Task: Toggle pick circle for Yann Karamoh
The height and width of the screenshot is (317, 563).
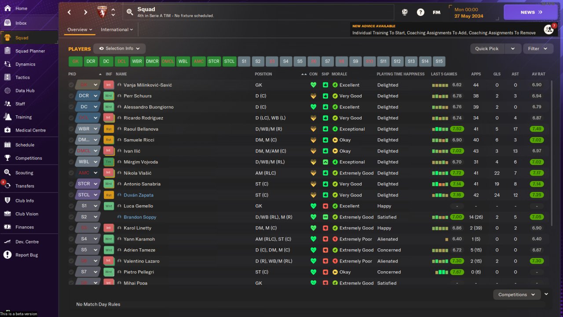Action: [x=71, y=239]
